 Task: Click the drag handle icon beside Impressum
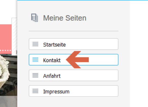[x=35, y=91]
